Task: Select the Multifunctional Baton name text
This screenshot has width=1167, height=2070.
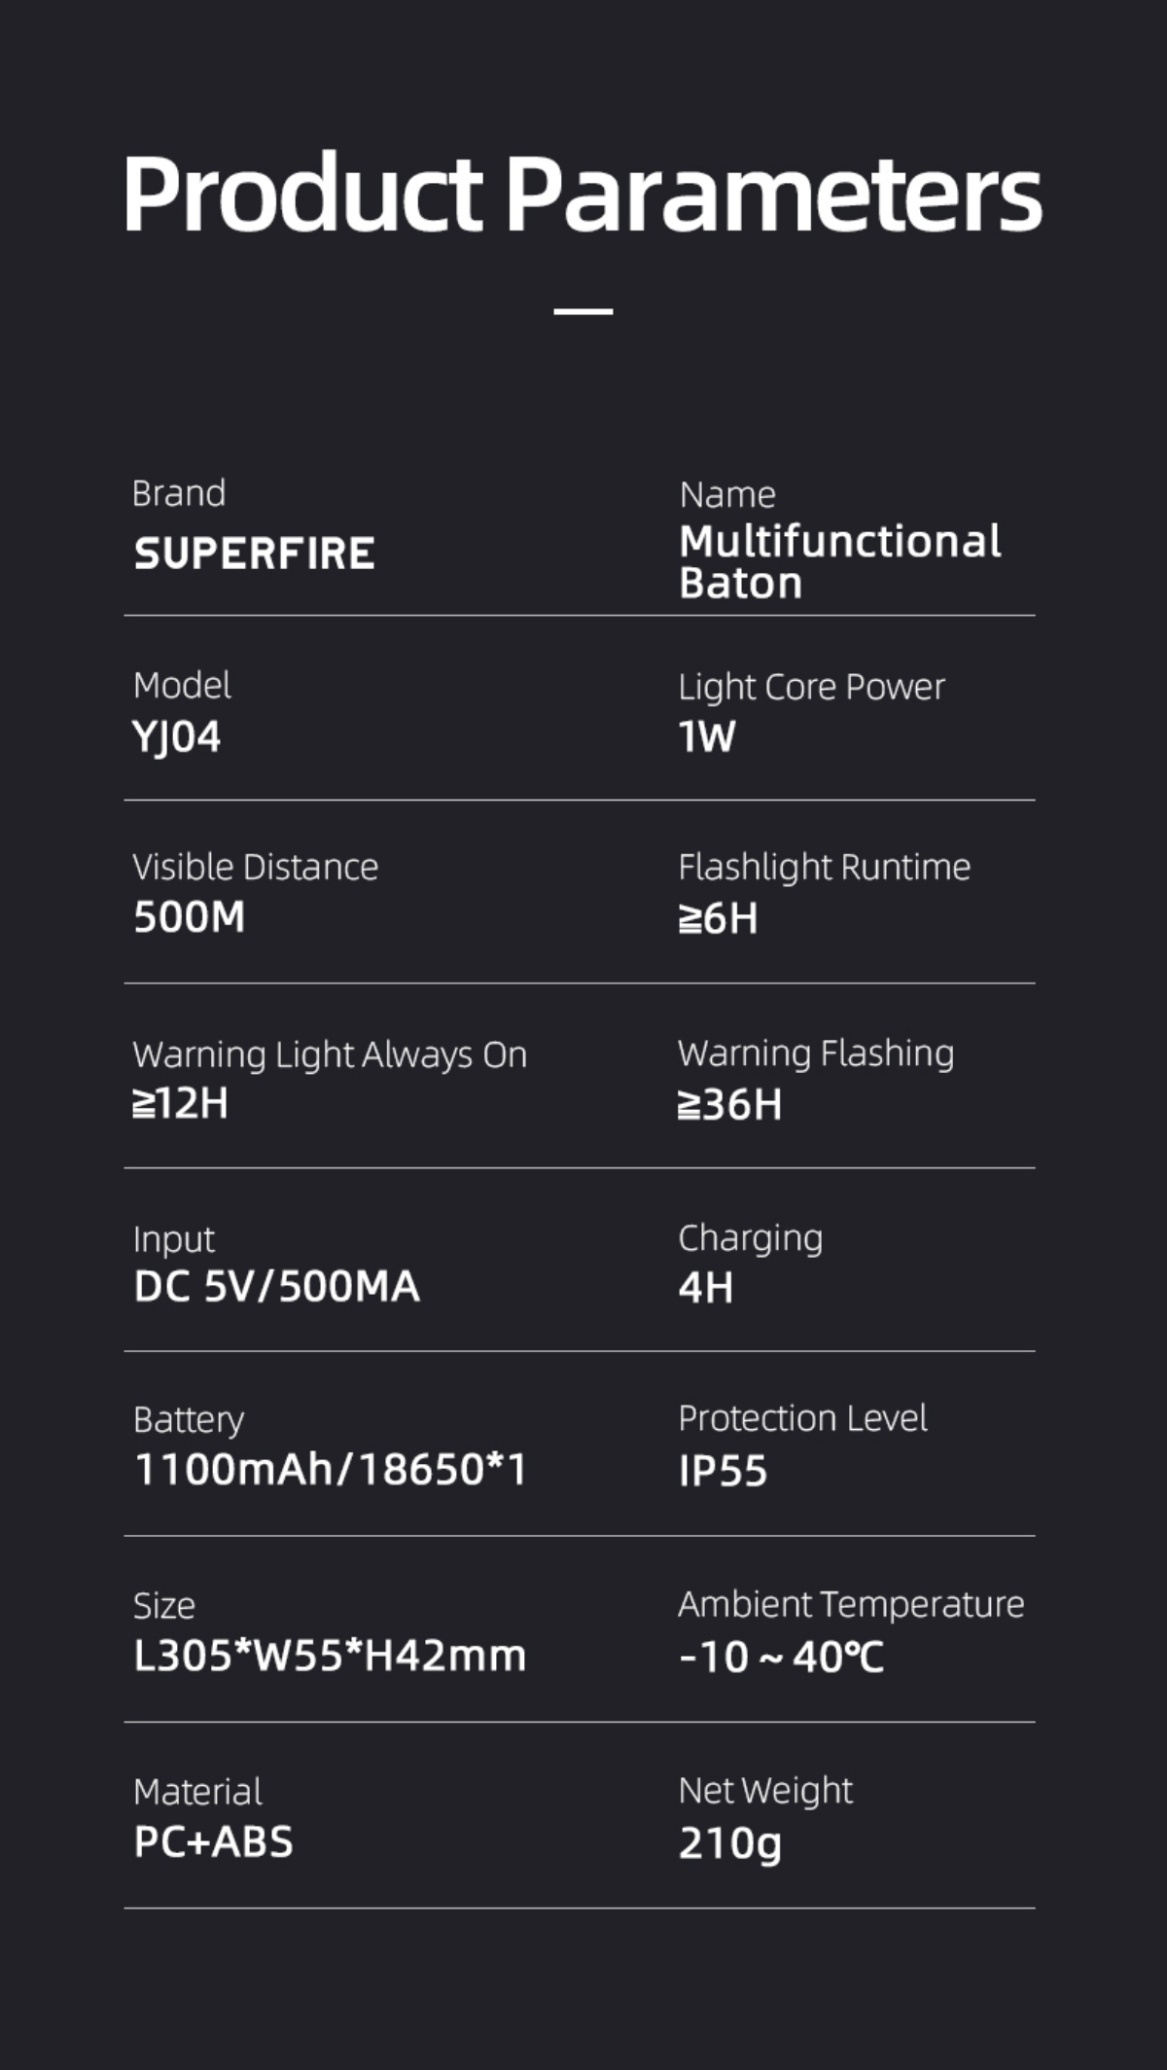Action: [839, 562]
